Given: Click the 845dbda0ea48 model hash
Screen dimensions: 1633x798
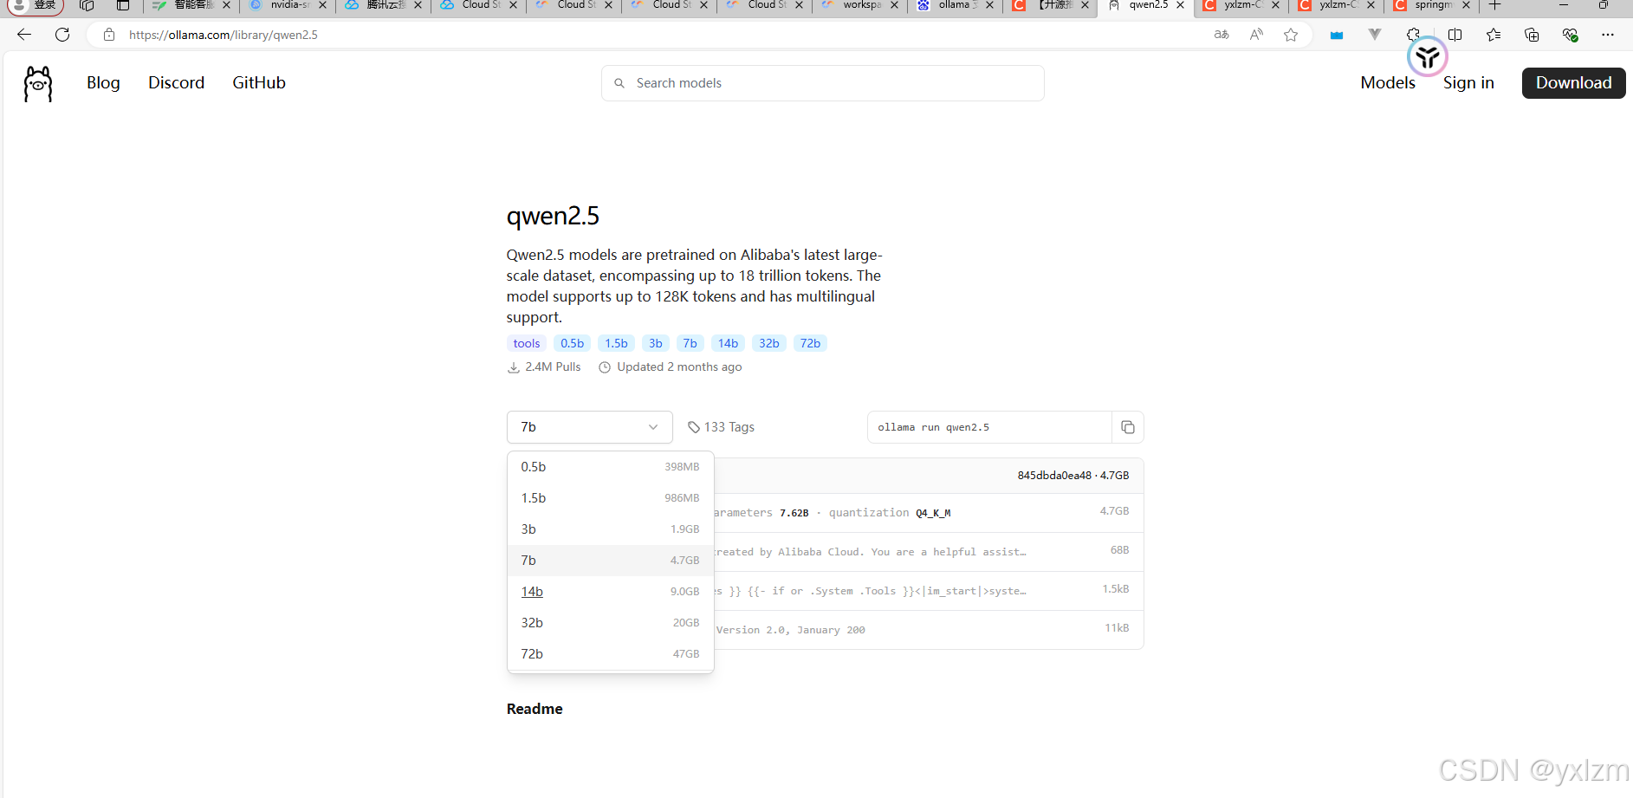Looking at the screenshot, I should click(1054, 476).
